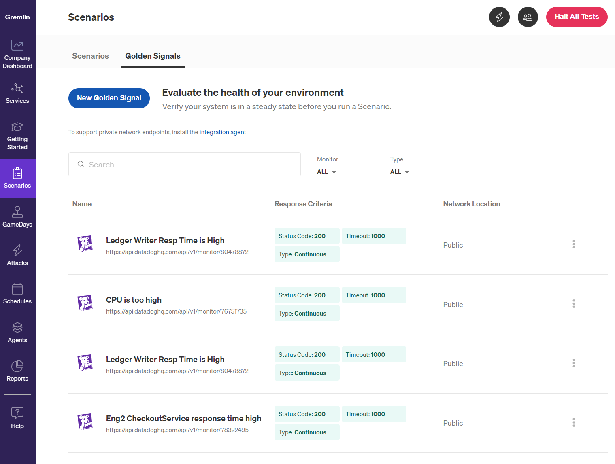Select Scenarios in the left sidebar
Image resolution: width=615 pixels, height=464 pixels.
17,178
